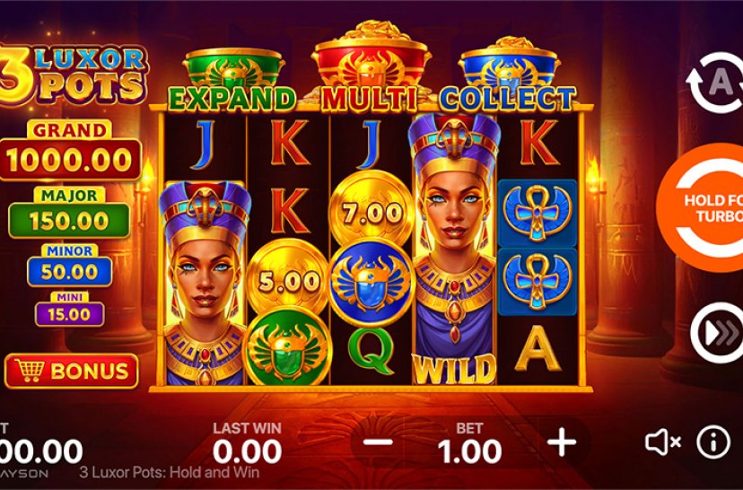
Task: Open the Bonus buy shop
Action: [72, 371]
